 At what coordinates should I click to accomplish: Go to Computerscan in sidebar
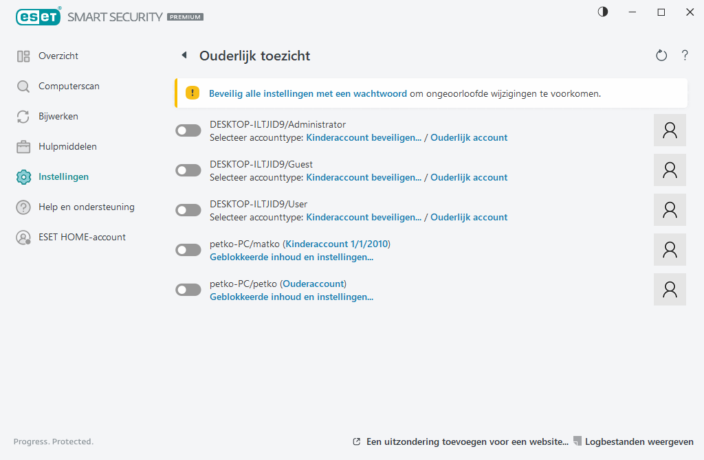point(69,87)
